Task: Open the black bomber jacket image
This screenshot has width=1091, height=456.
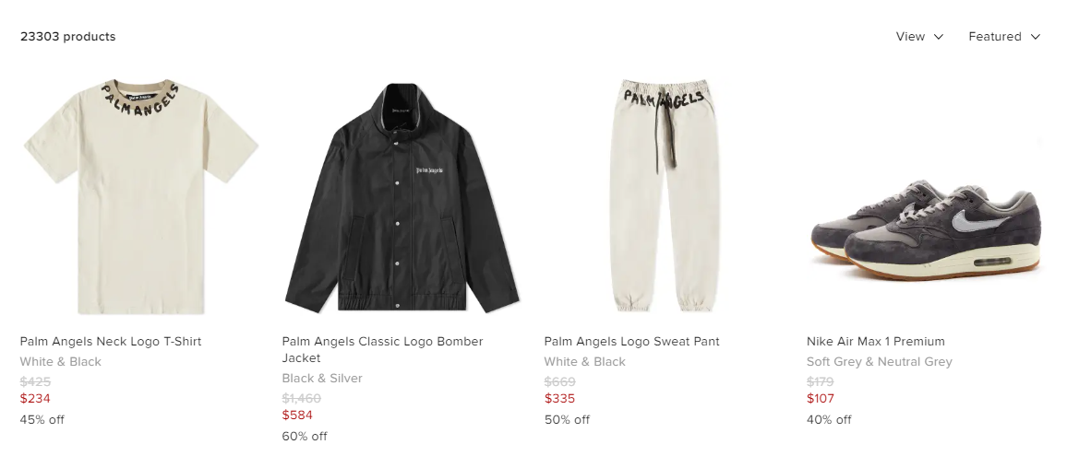Action: point(403,196)
